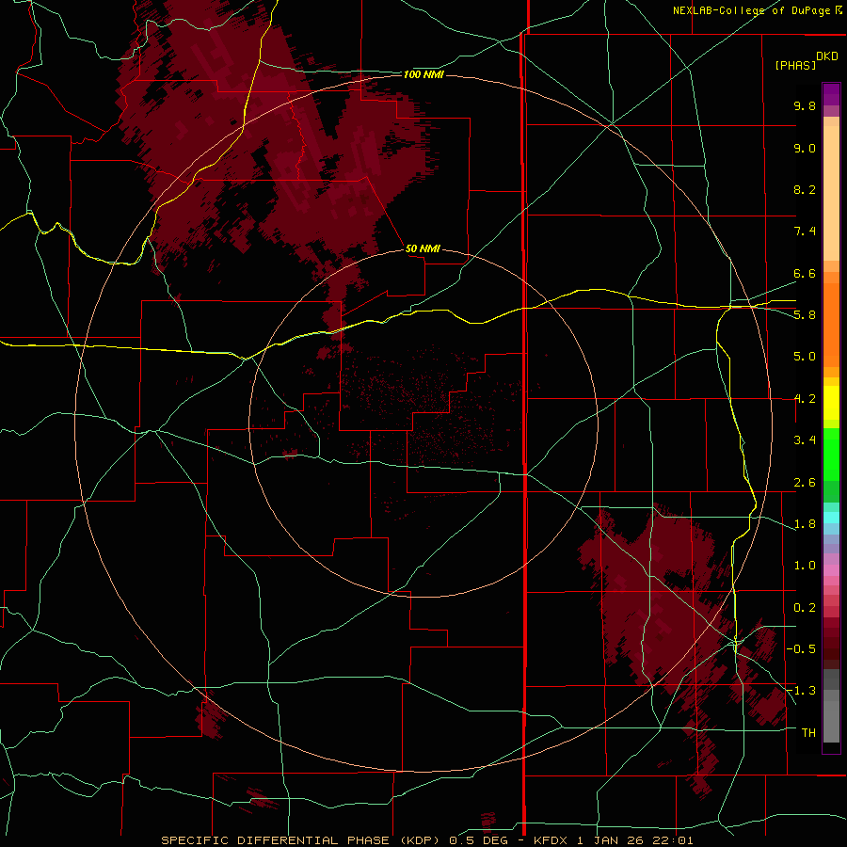Pick the peach segment of the color bar

click(x=831, y=193)
